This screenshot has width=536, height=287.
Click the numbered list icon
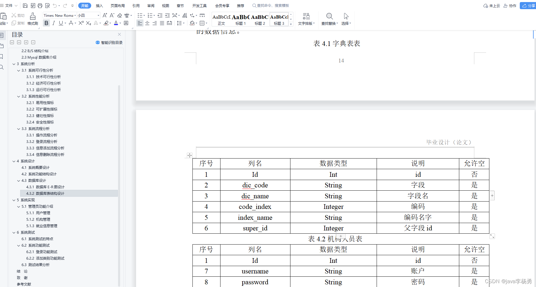150,15
